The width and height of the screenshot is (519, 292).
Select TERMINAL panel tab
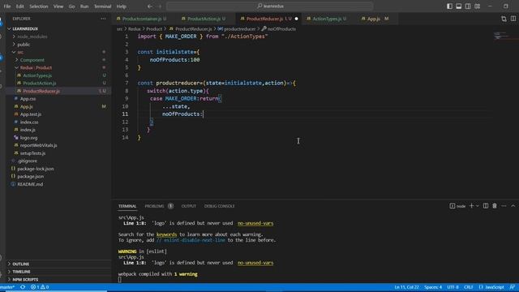click(127, 206)
